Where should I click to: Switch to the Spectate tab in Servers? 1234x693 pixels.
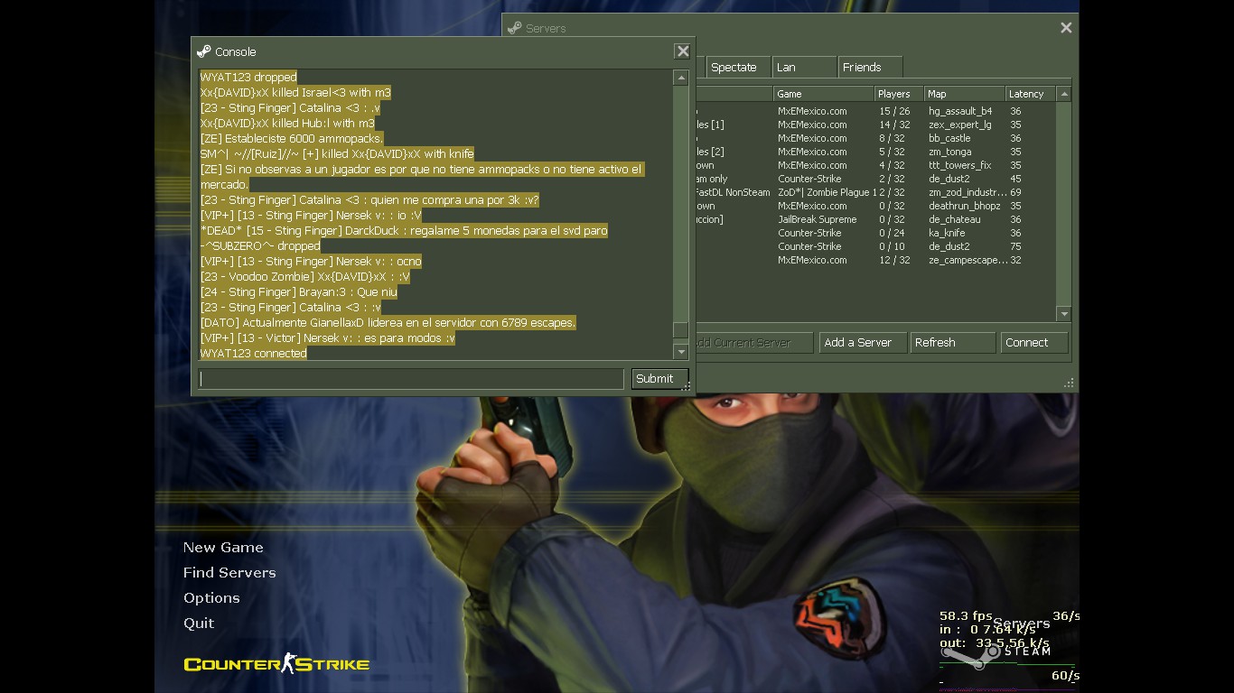(737, 68)
